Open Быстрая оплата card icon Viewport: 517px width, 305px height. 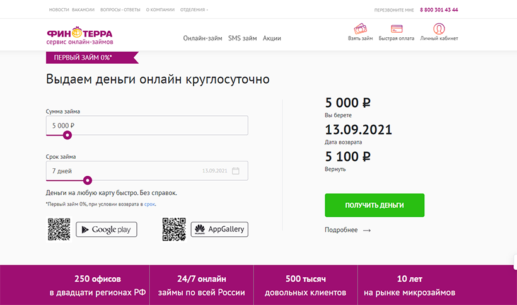(397, 28)
